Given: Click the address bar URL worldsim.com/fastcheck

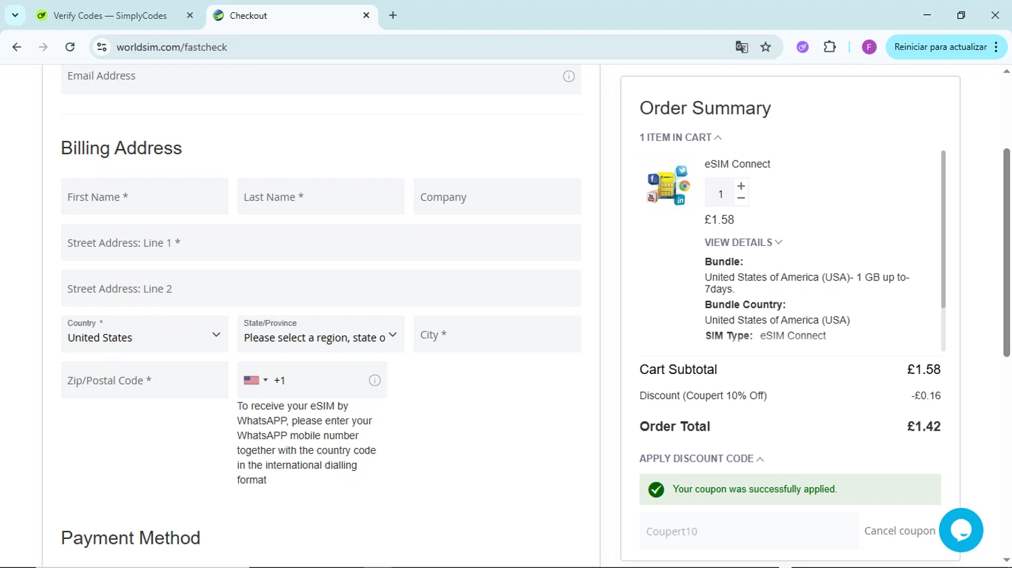Looking at the screenshot, I should click(171, 47).
